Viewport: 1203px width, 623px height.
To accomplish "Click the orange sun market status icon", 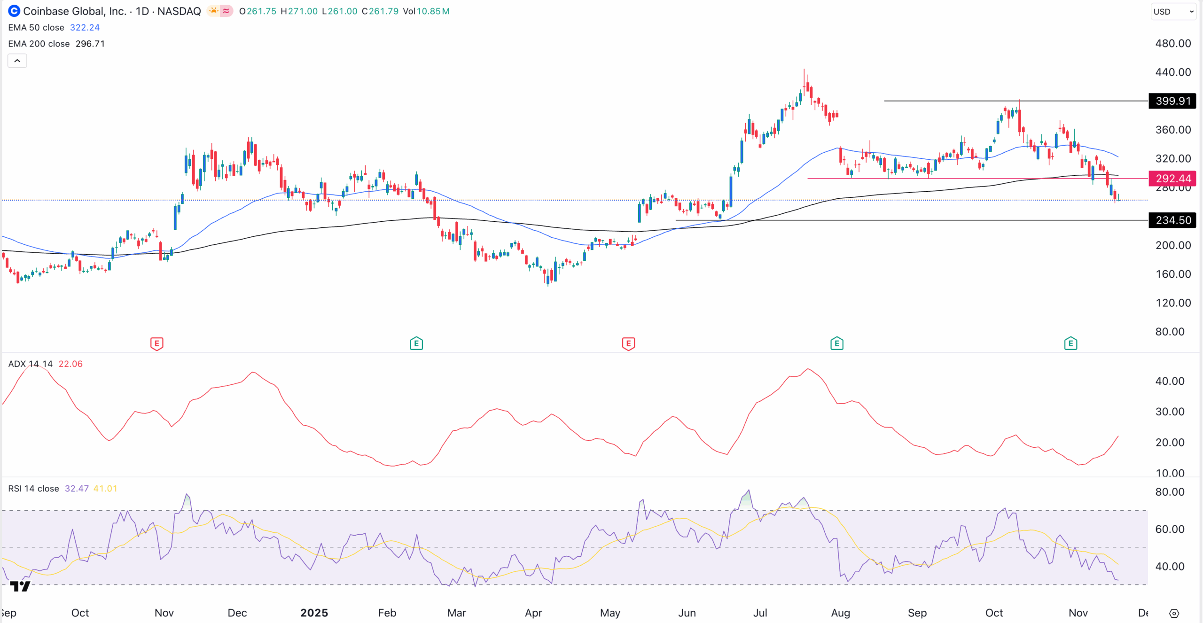I will 214,11.
